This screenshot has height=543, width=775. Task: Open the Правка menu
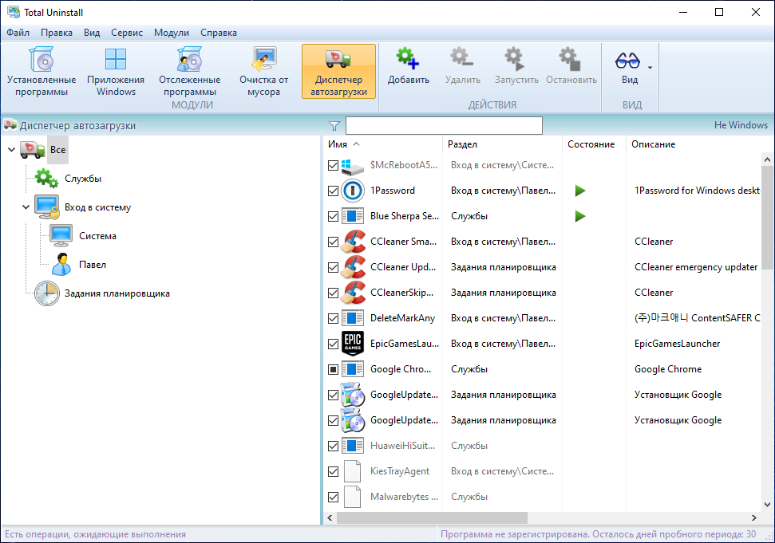[x=57, y=33]
